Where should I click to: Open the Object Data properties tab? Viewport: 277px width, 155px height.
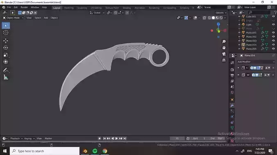[x=232, y=128]
